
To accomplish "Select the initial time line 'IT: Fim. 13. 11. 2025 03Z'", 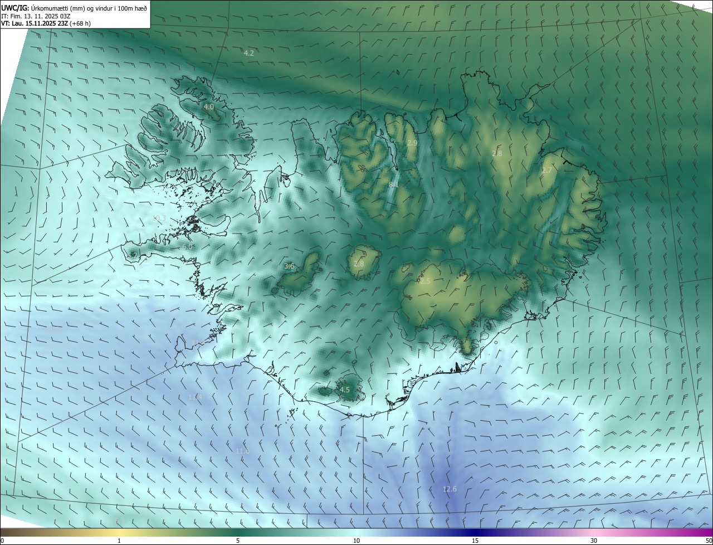I will click(35, 16).
